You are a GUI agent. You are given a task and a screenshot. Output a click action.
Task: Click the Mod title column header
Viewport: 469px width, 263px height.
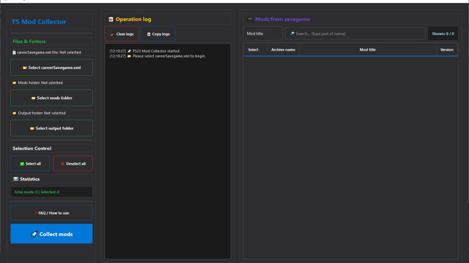pos(368,49)
